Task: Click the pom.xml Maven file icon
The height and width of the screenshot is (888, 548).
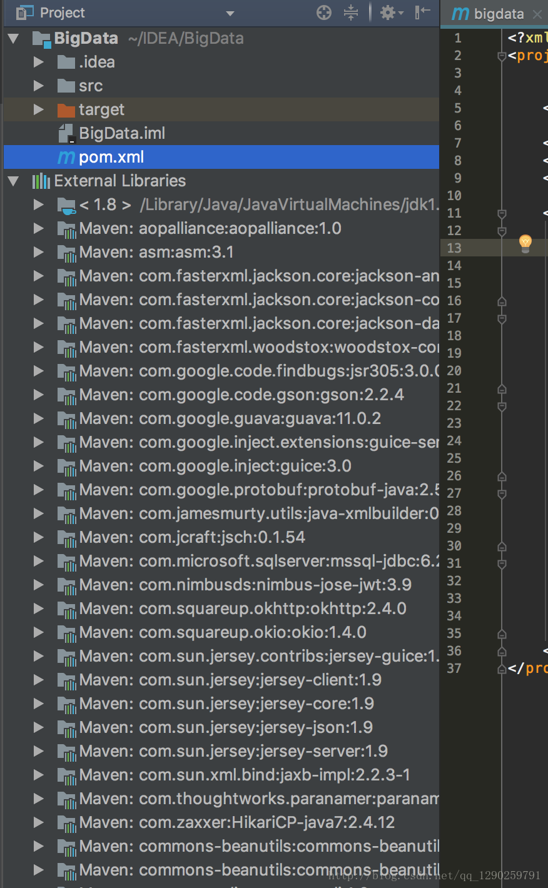Action: pyautogui.click(x=66, y=157)
